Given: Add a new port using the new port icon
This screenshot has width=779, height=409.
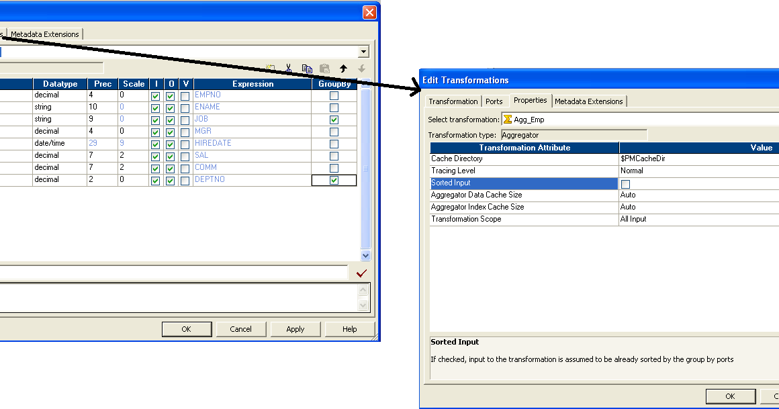Looking at the screenshot, I should (270, 68).
